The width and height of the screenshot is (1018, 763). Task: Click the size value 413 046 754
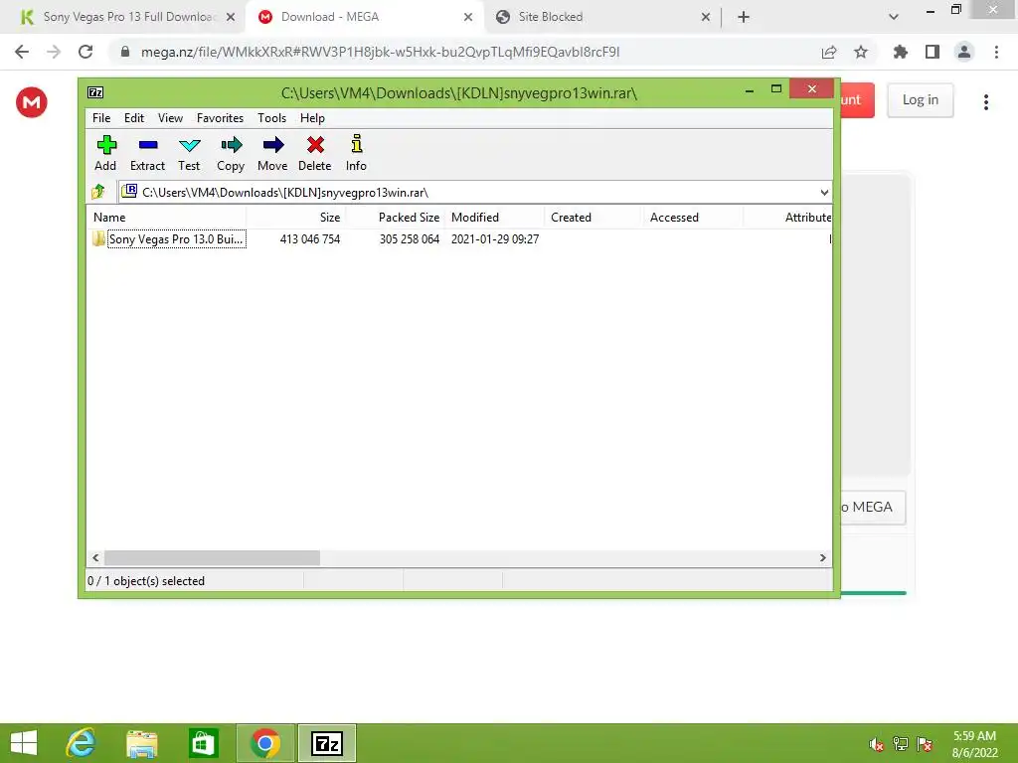310,238
